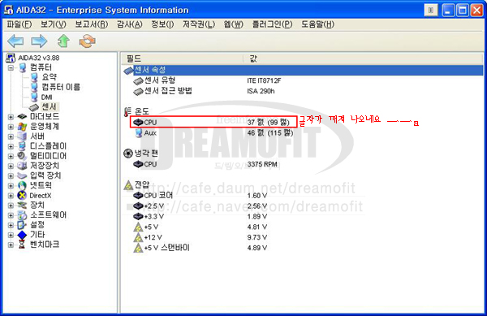Refresh with the orange circular arrows icon
The width and height of the screenshot is (487, 316).
pos(87,41)
